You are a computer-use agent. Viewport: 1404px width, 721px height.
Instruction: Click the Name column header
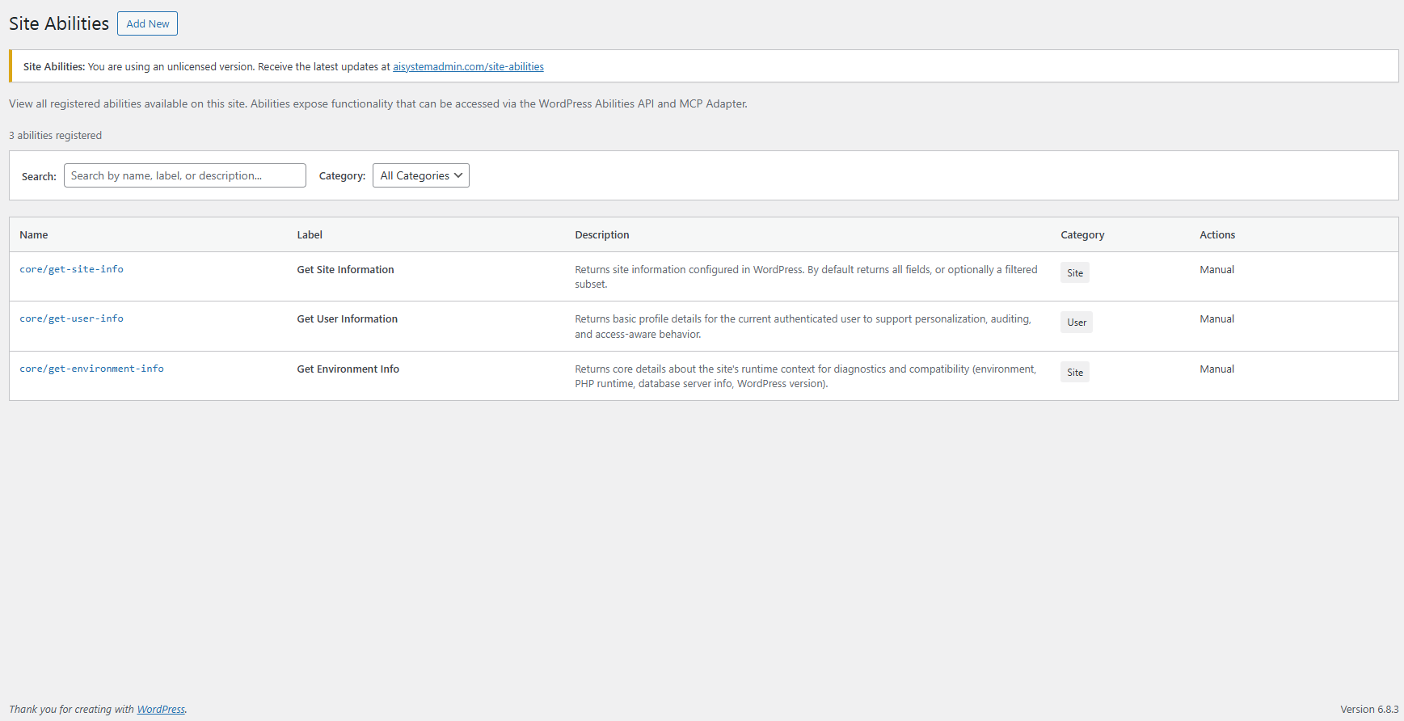(x=34, y=235)
